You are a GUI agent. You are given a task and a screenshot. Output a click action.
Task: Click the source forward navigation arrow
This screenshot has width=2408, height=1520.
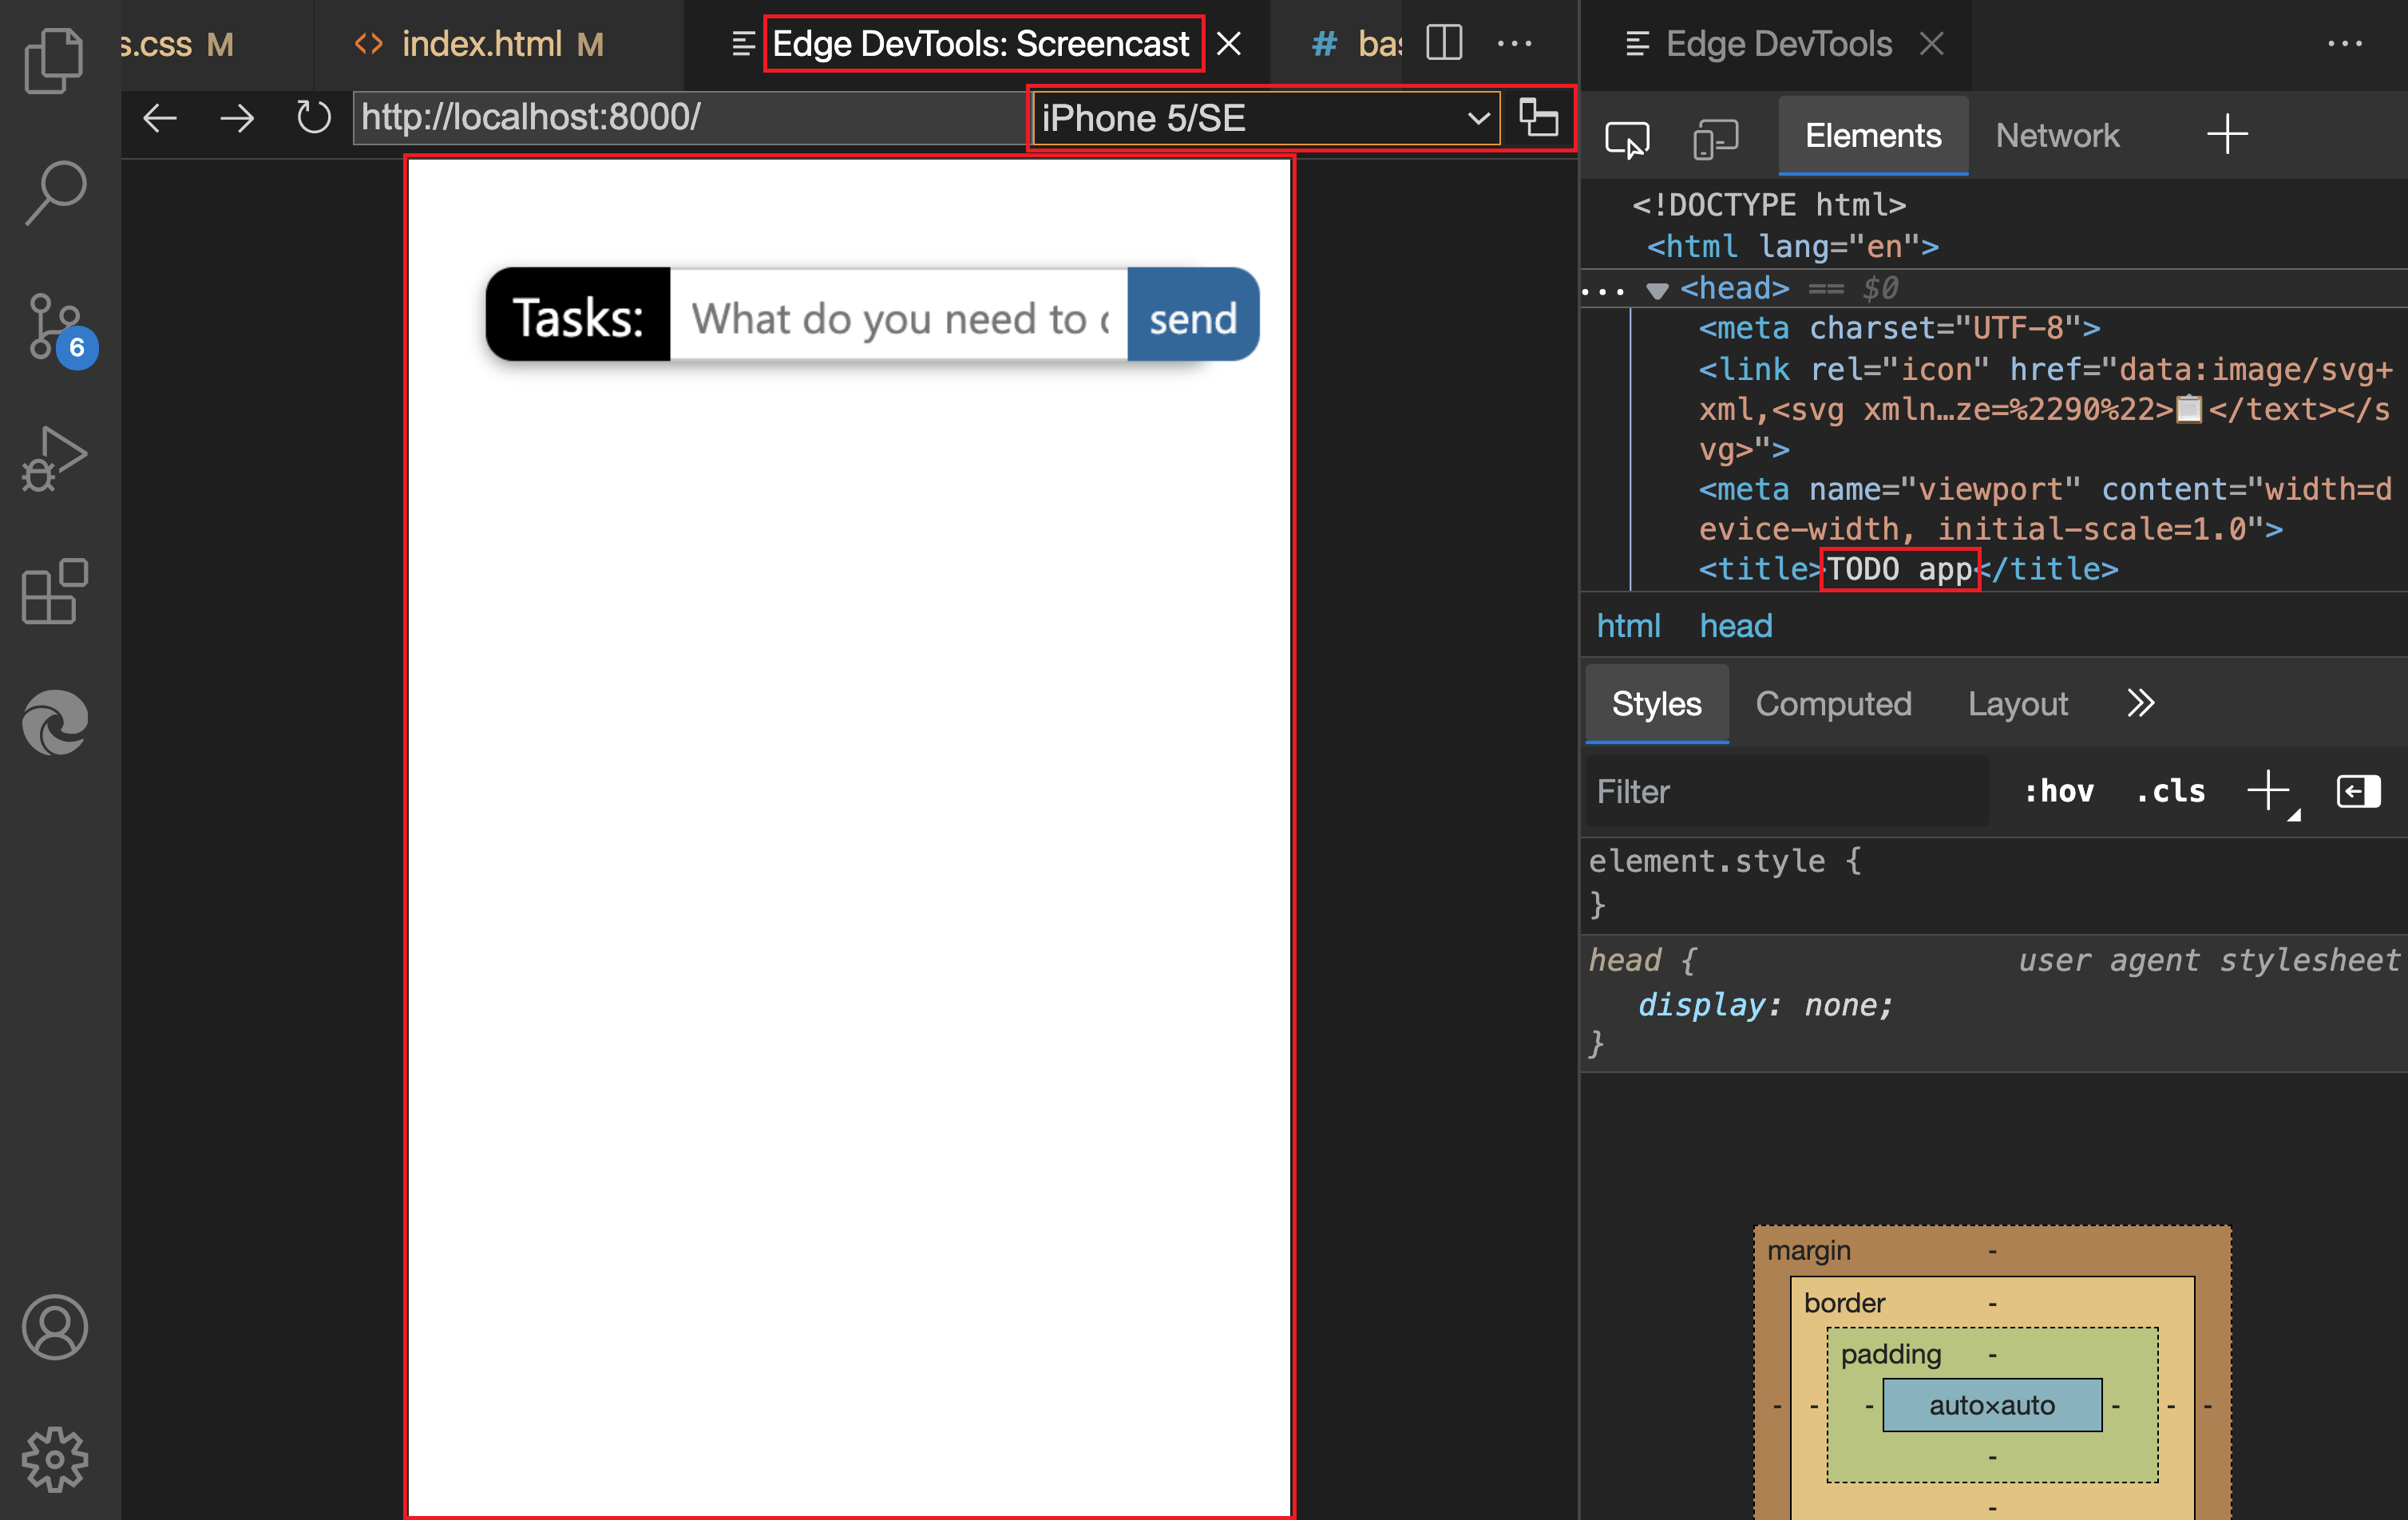[x=236, y=117]
